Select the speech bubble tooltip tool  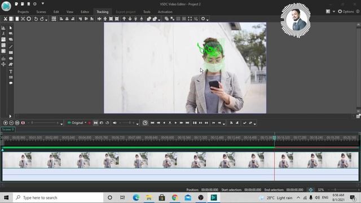pyautogui.click(x=11, y=83)
